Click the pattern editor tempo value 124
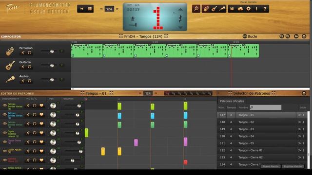The width and height of the screenshot is (312, 175). 148,93
